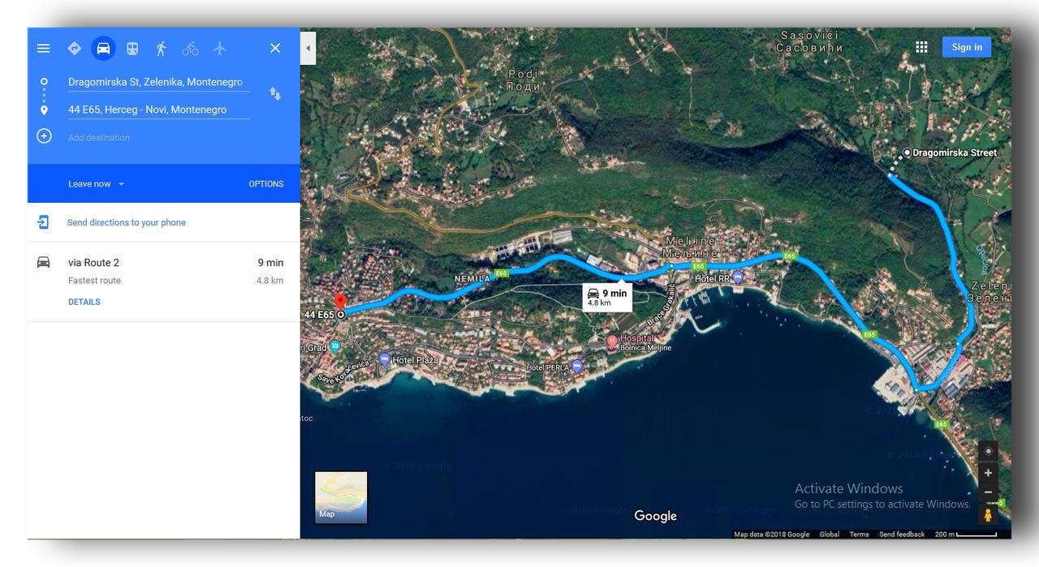The height and width of the screenshot is (567, 1039).
Task: Click the Fastest route label
Action: [94, 281]
